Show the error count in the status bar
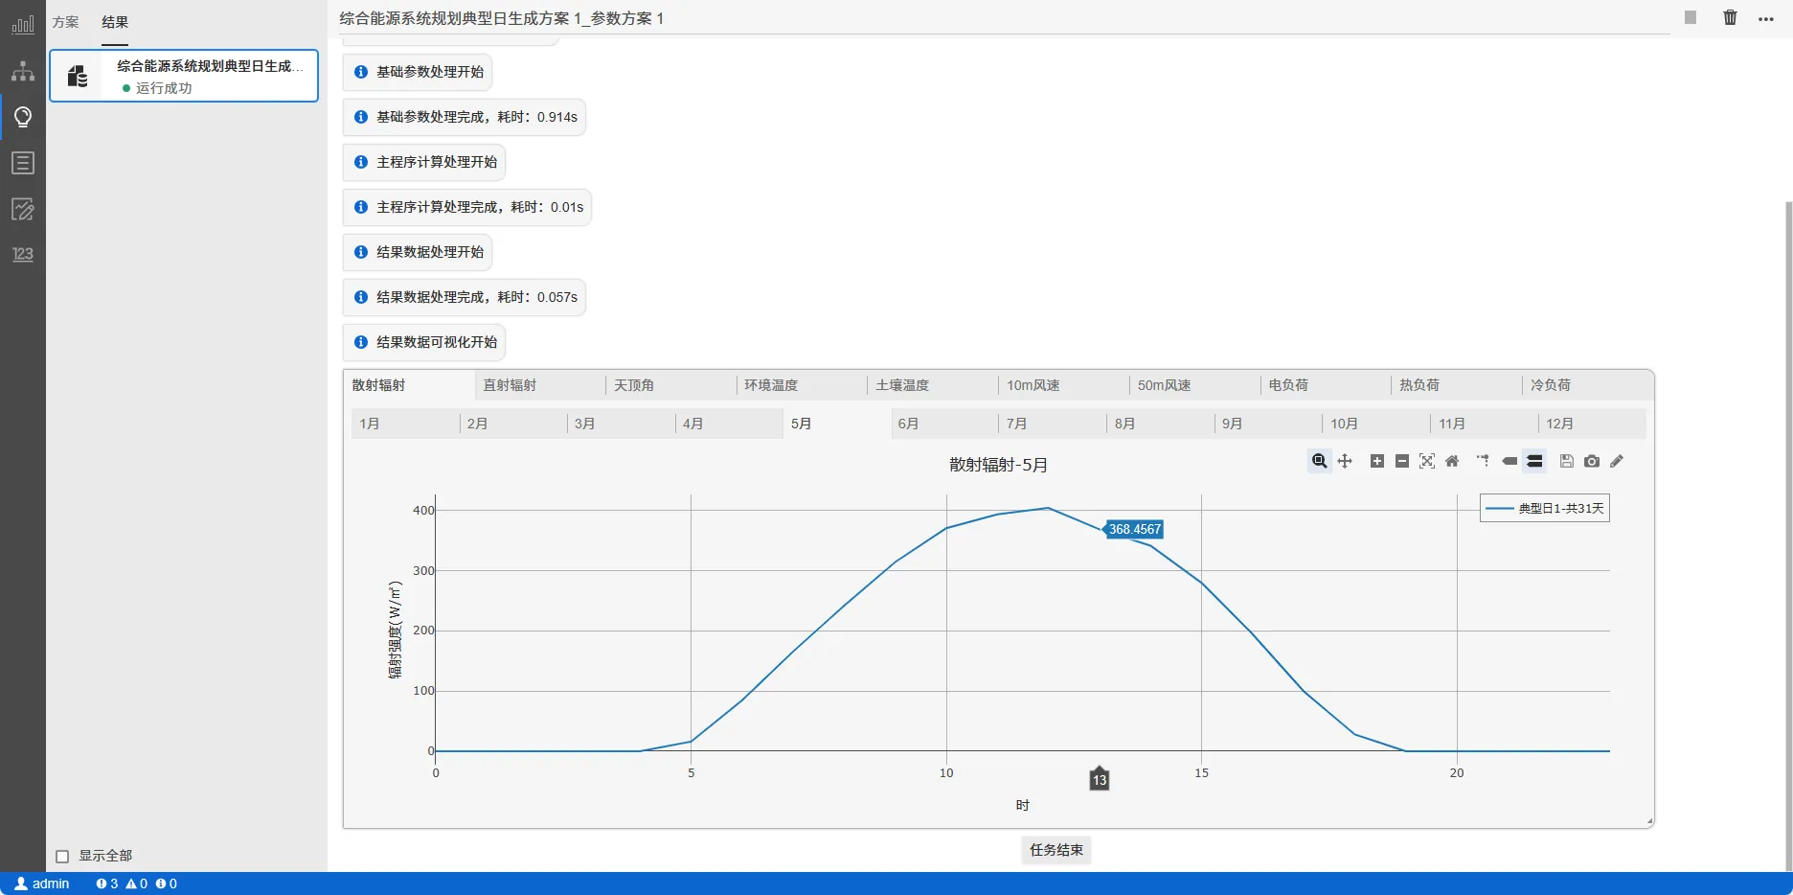1793x895 pixels. [167, 884]
